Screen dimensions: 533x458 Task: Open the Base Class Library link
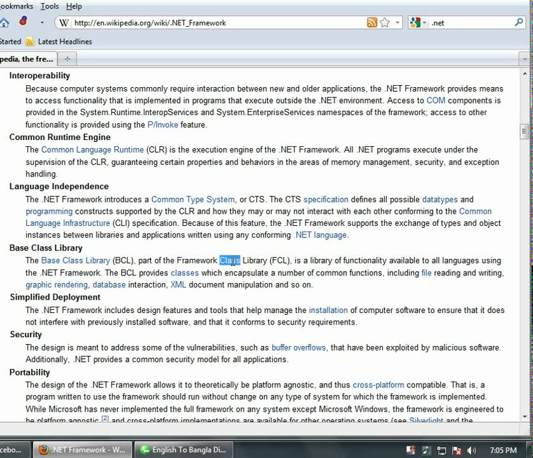(x=76, y=260)
